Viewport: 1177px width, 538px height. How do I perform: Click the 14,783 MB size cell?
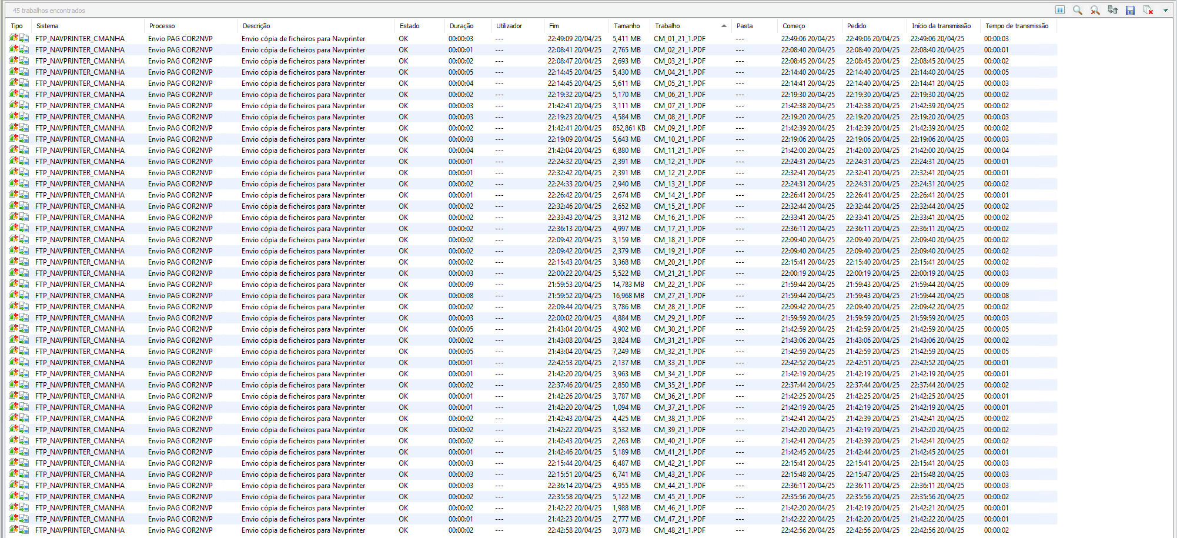[628, 285]
